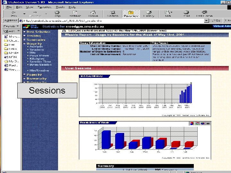Open the Hits/Session usage report
Viewport: 231px width, 173px height.
pyautogui.click(x=39, y=70)
